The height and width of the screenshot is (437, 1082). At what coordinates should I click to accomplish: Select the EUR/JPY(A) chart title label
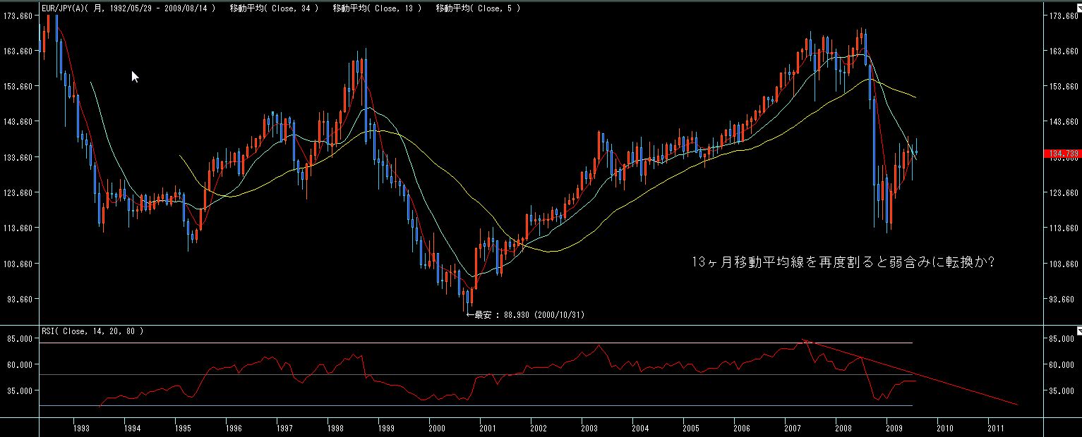[130, 8]
